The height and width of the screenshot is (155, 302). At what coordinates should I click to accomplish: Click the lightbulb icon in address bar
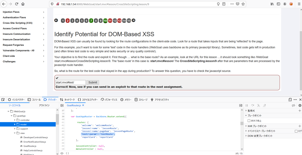coord(218,4)
